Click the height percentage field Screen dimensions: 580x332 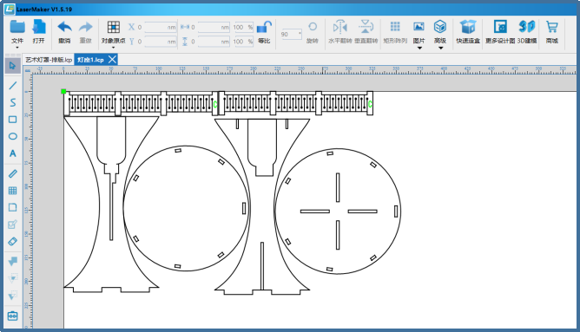pos(242,42)
